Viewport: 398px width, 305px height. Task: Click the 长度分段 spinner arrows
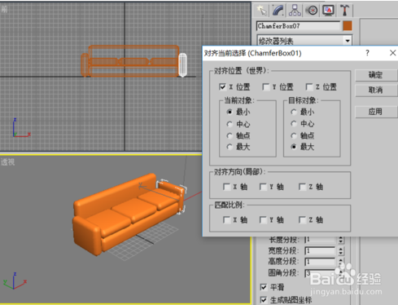click(341, 240)
